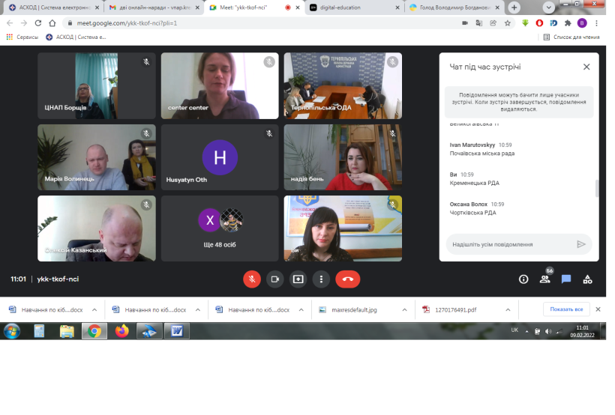Open the Windows Start menu
The image size is (615, 415).
tap(12, 331)
